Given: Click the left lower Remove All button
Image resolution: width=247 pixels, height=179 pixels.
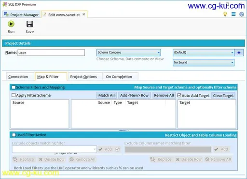Looking at the screenshot, I should pyautogui.click(x=82, y=159).
